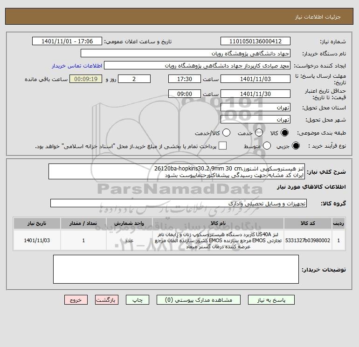This screenshot has height=347, width=359.
Task: Click the تاریخ نیاز column header
Action: click(37, 223)
